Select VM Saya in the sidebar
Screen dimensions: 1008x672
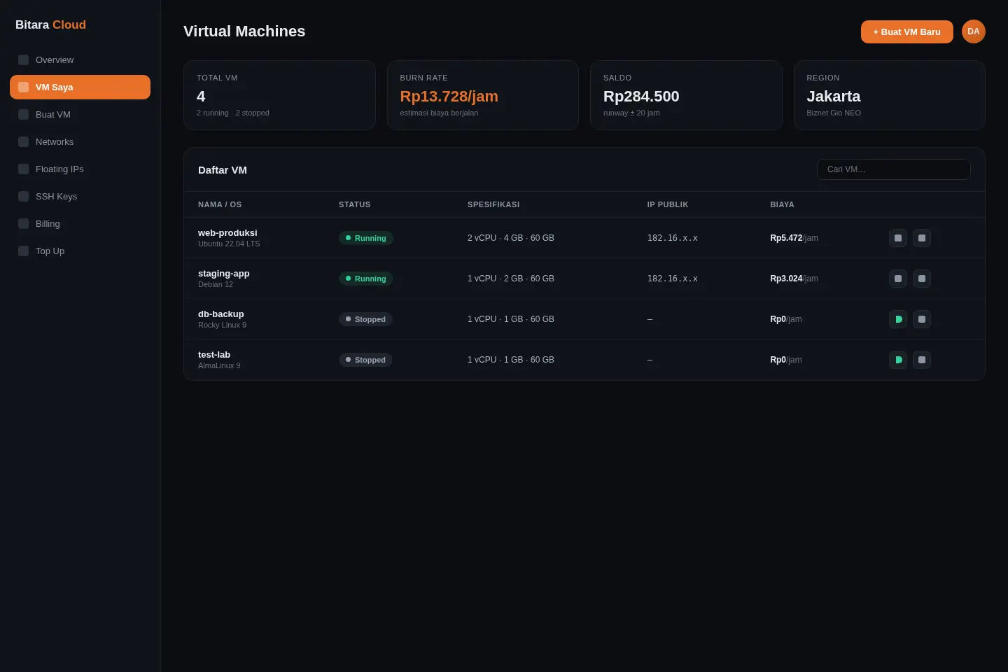(x=80, y=87)
